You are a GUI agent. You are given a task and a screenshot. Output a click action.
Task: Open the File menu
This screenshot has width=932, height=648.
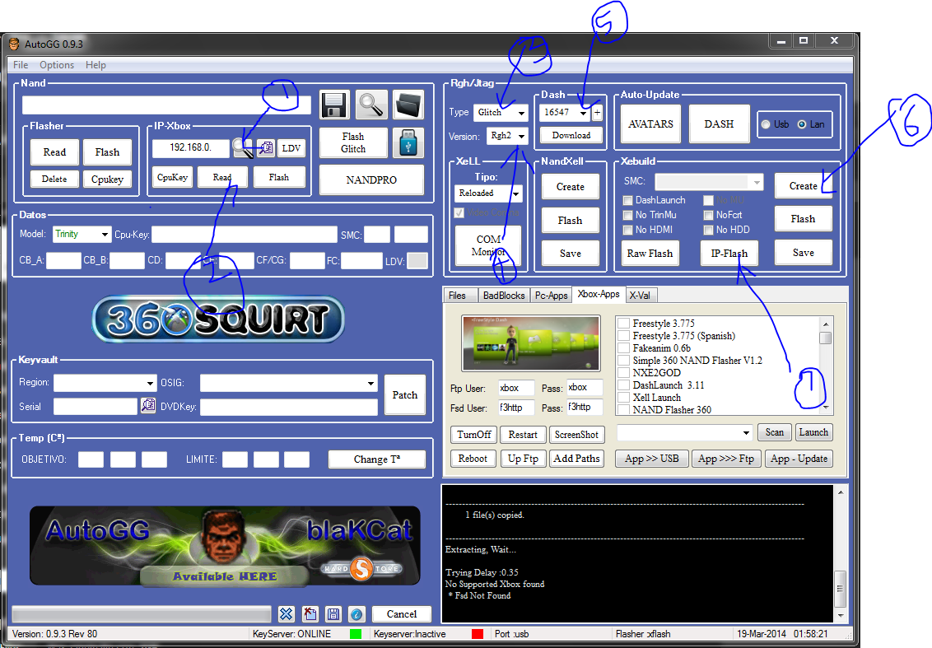click(21, 65)
